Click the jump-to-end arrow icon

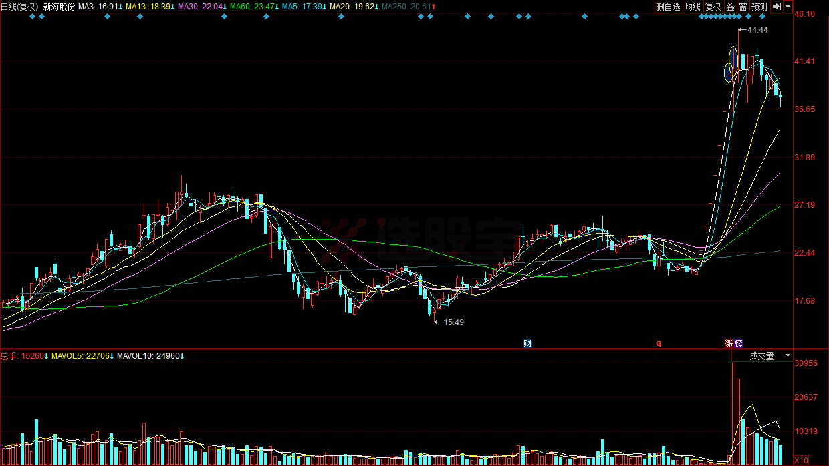point(776,7)
